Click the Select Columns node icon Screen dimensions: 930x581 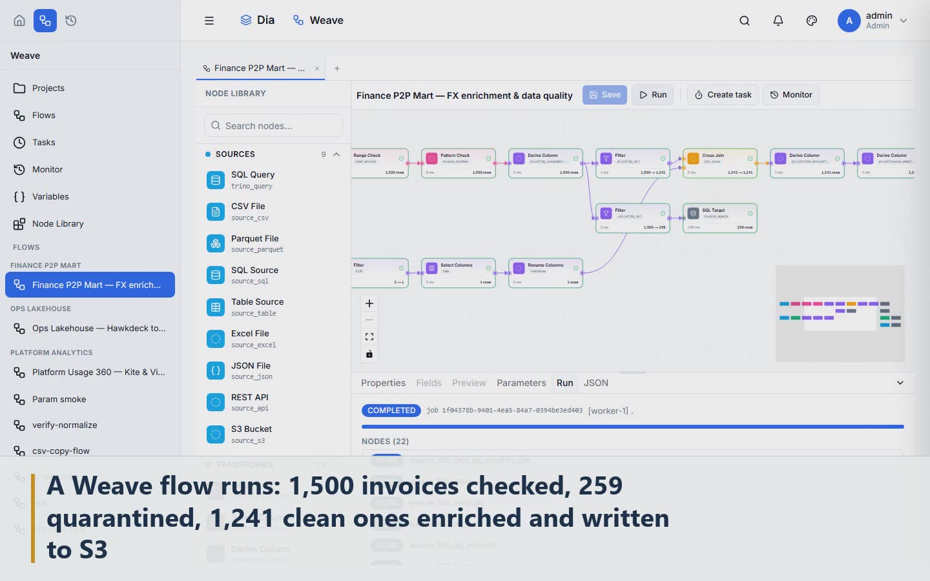pos(431,268)
